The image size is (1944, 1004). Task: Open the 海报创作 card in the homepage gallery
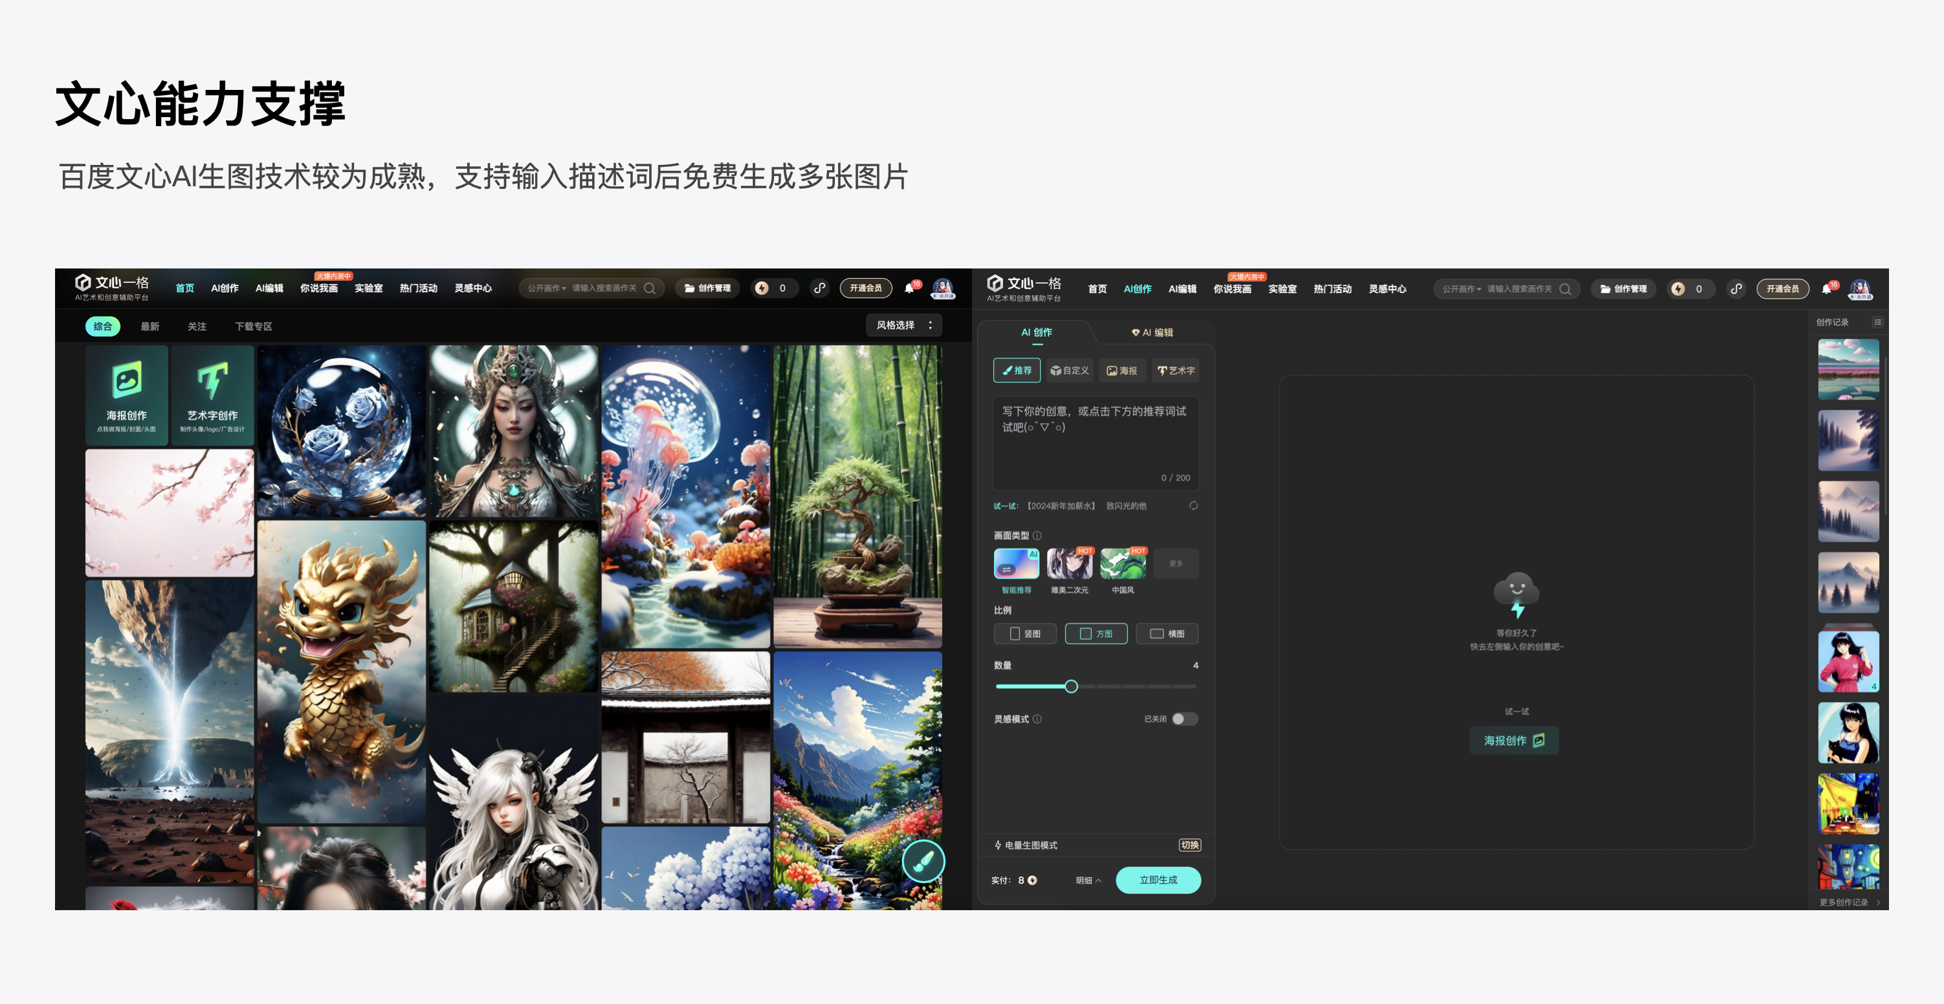(x=126, y=395)
